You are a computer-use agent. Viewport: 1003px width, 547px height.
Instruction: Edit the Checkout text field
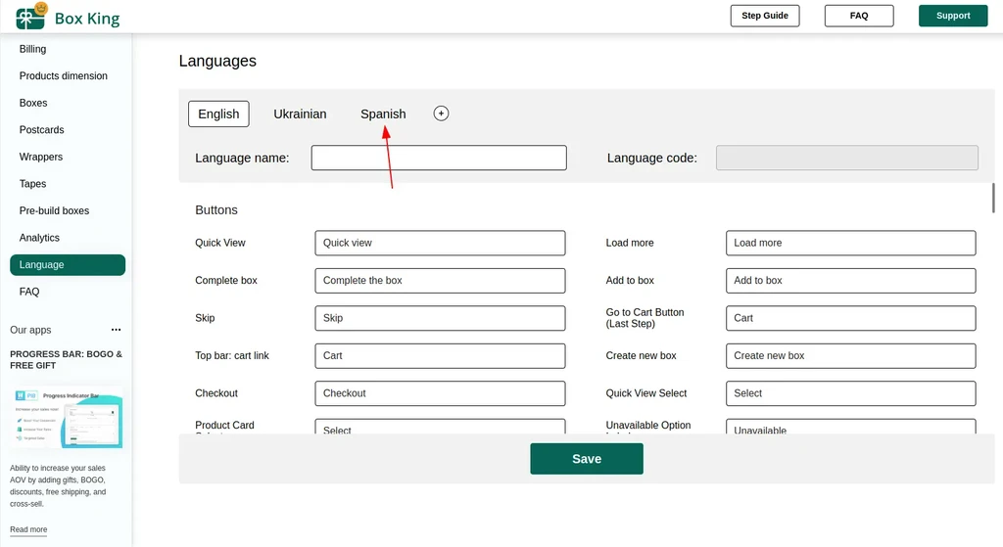pyautogui.click(x=440, y=393)
